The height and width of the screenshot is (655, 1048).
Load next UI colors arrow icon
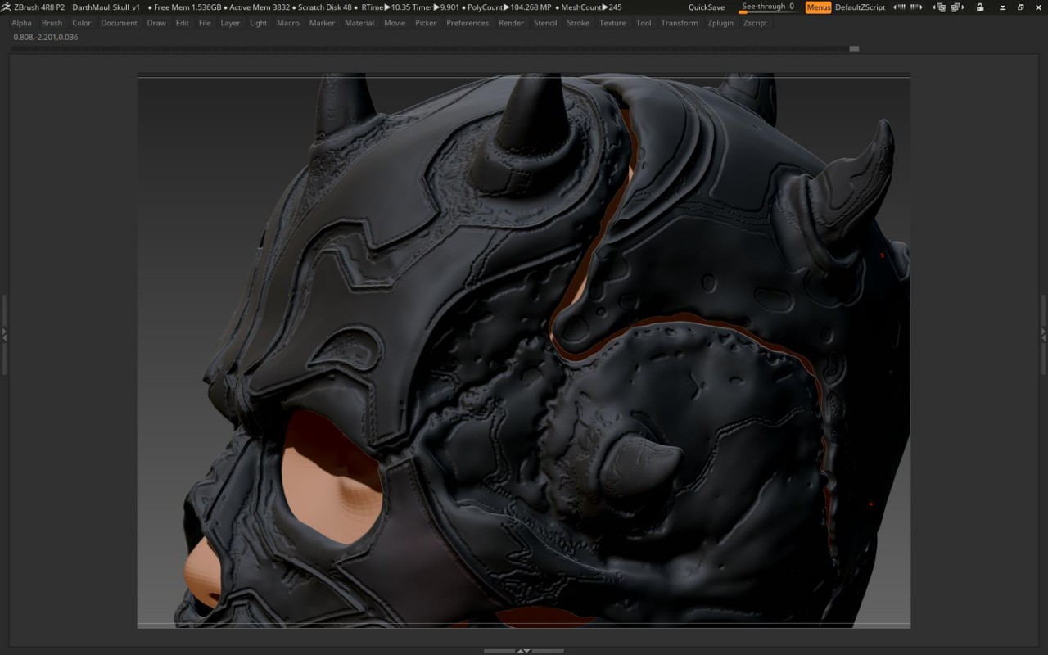pyautogui.click(x=916, y=7)
